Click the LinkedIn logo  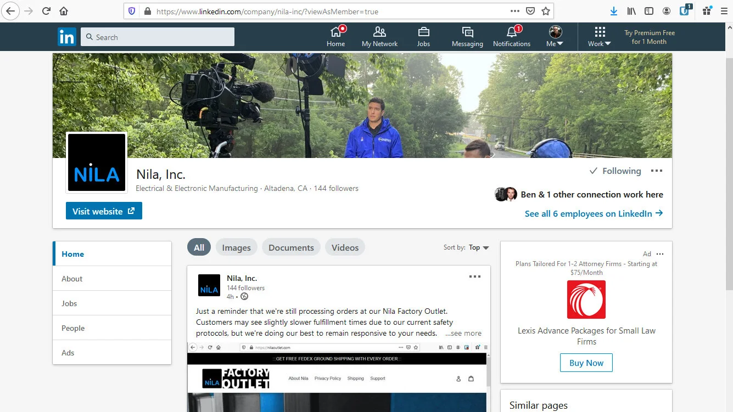click(x=67, y=37)
